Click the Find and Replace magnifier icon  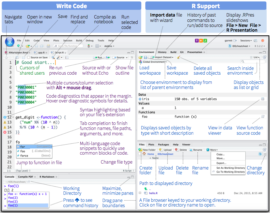pos(53,58)
